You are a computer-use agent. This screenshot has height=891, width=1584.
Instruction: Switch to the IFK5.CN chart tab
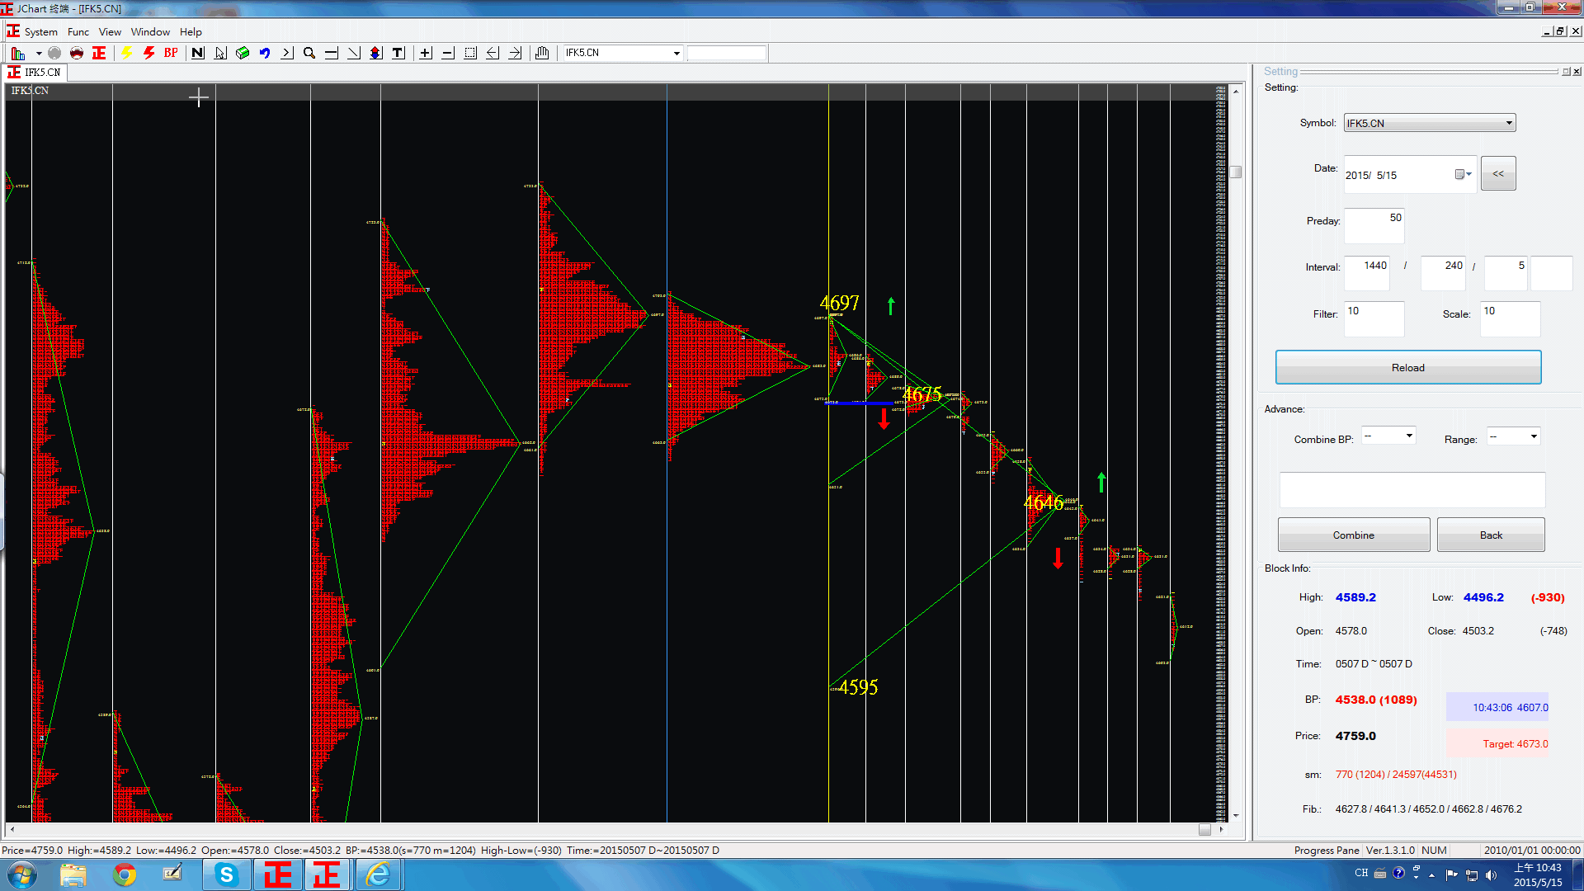(35, 73)
